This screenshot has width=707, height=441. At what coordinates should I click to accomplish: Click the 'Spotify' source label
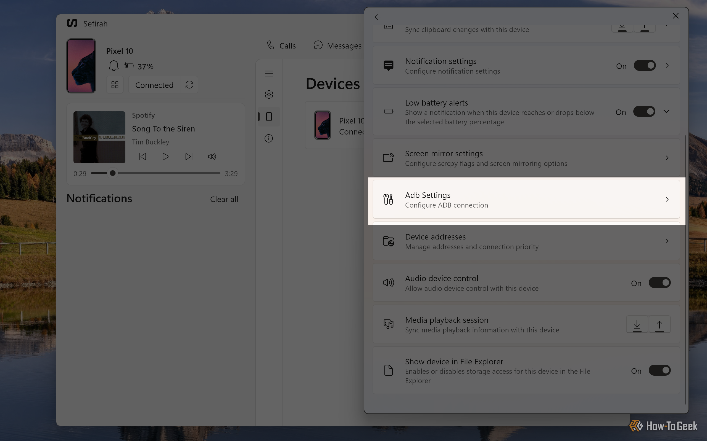click(143, 115)
